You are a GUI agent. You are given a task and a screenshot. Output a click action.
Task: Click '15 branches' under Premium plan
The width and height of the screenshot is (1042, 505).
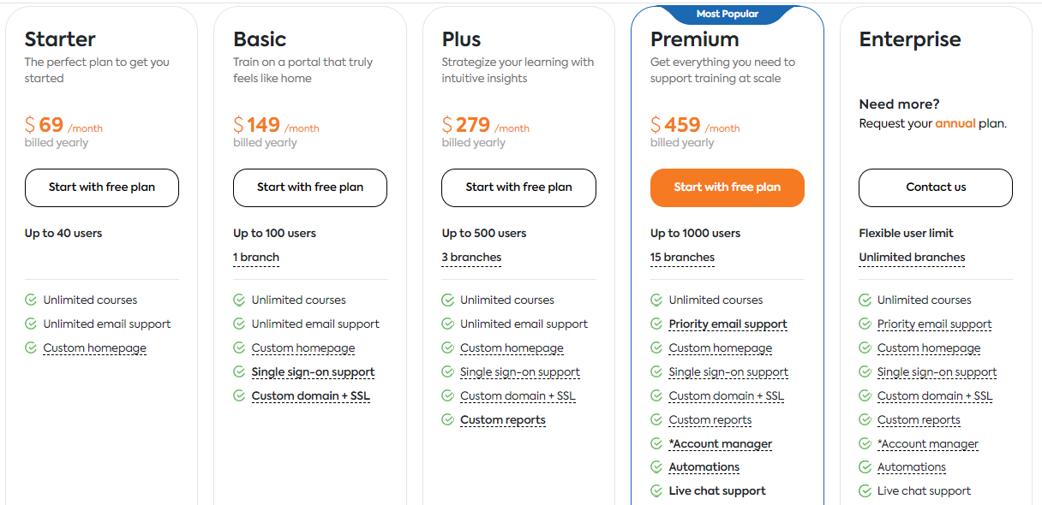coord(682,258)
